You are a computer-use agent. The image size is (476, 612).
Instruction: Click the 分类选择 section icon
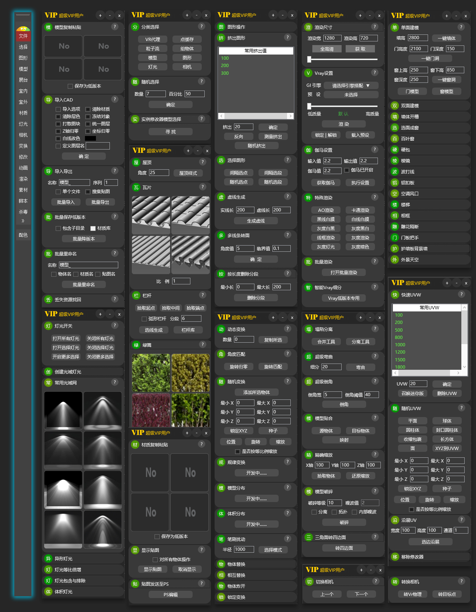tap(135, 27)
